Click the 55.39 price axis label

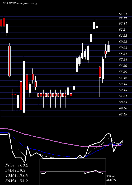[123, 72]
